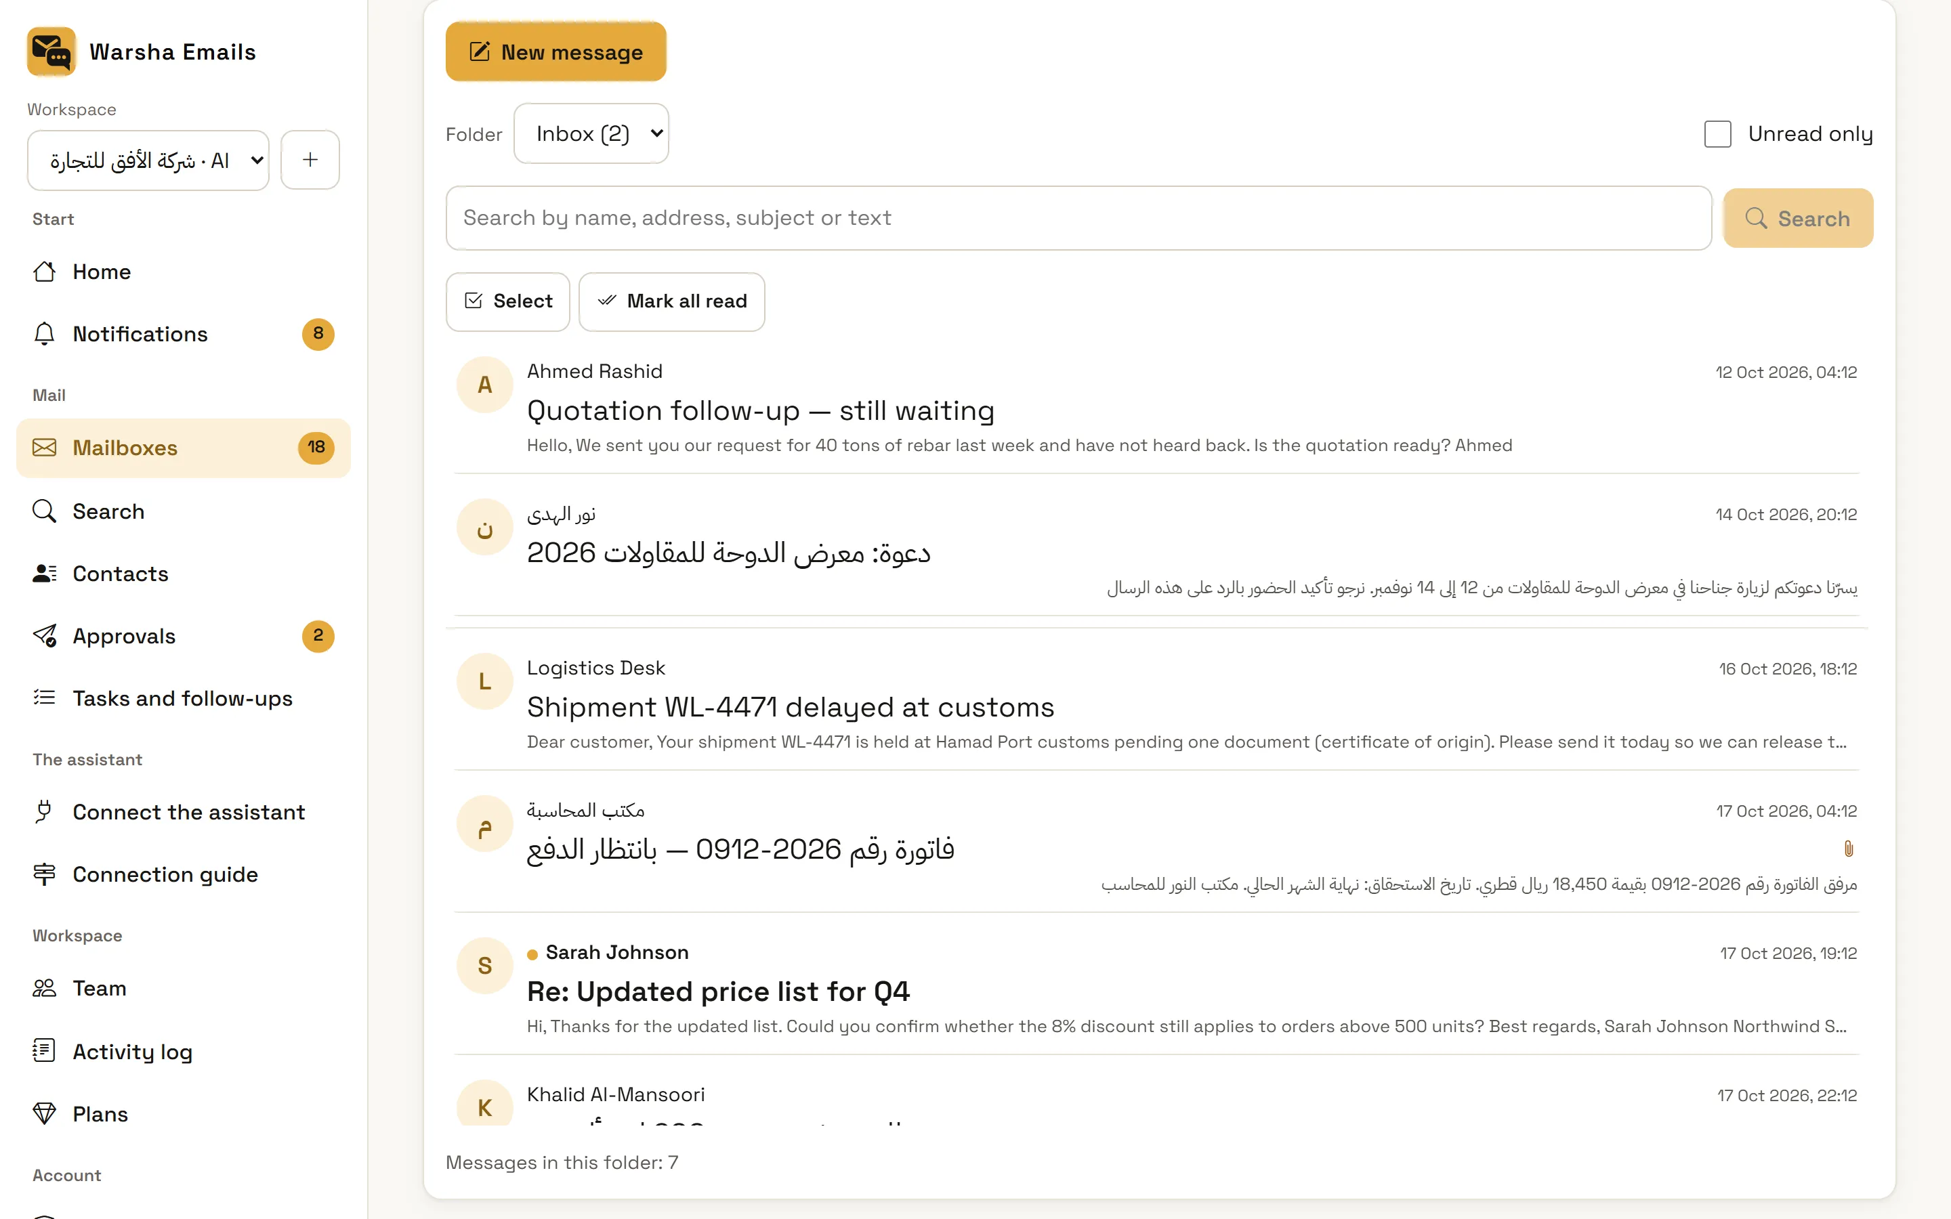
Task: Open Re: Updated price list for Q4
Action: pos(1157,990)
